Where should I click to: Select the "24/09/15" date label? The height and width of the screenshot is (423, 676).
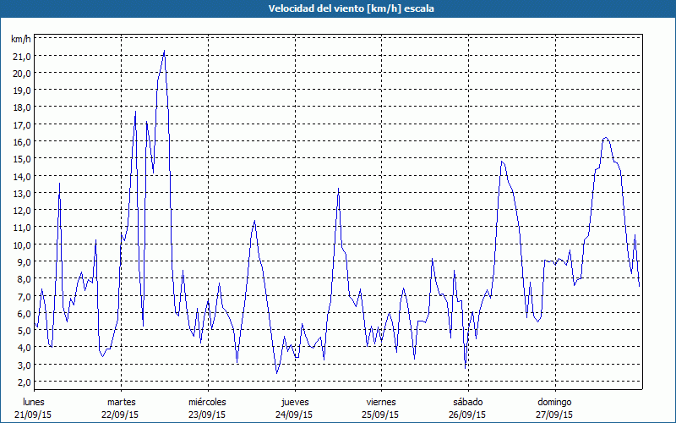coord(294,415)
